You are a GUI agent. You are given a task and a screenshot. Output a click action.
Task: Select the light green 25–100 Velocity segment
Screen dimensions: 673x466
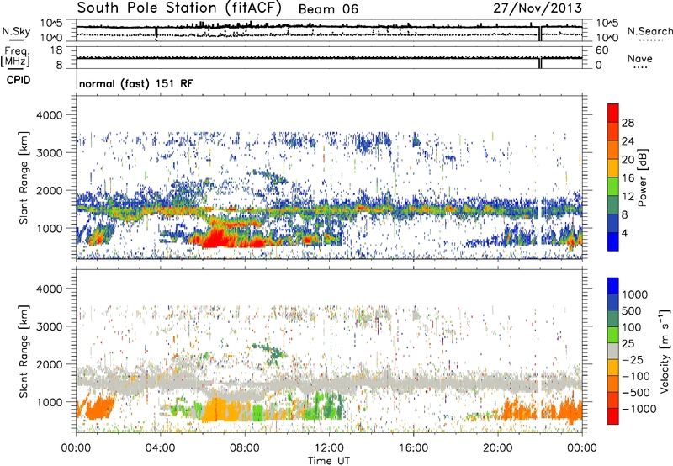coord(613,335)
